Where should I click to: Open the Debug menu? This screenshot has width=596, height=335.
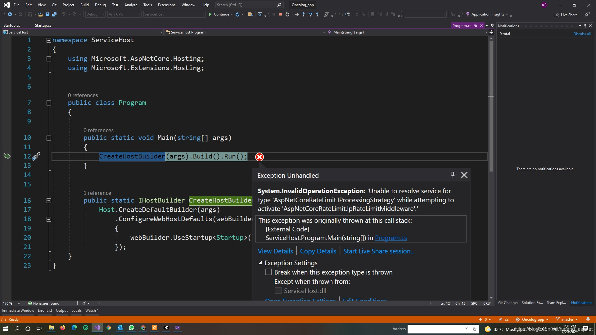[x=100, y=5]
